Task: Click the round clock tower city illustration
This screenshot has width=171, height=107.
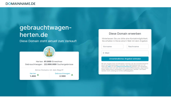Action: tap(49, 52)
